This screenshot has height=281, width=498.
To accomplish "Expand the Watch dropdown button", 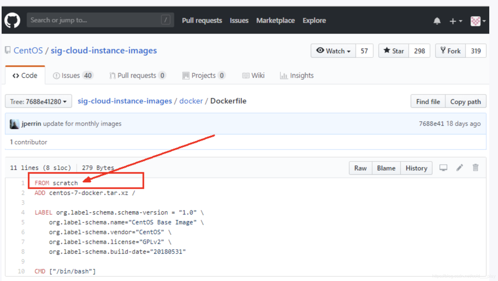I will (333, 51).
